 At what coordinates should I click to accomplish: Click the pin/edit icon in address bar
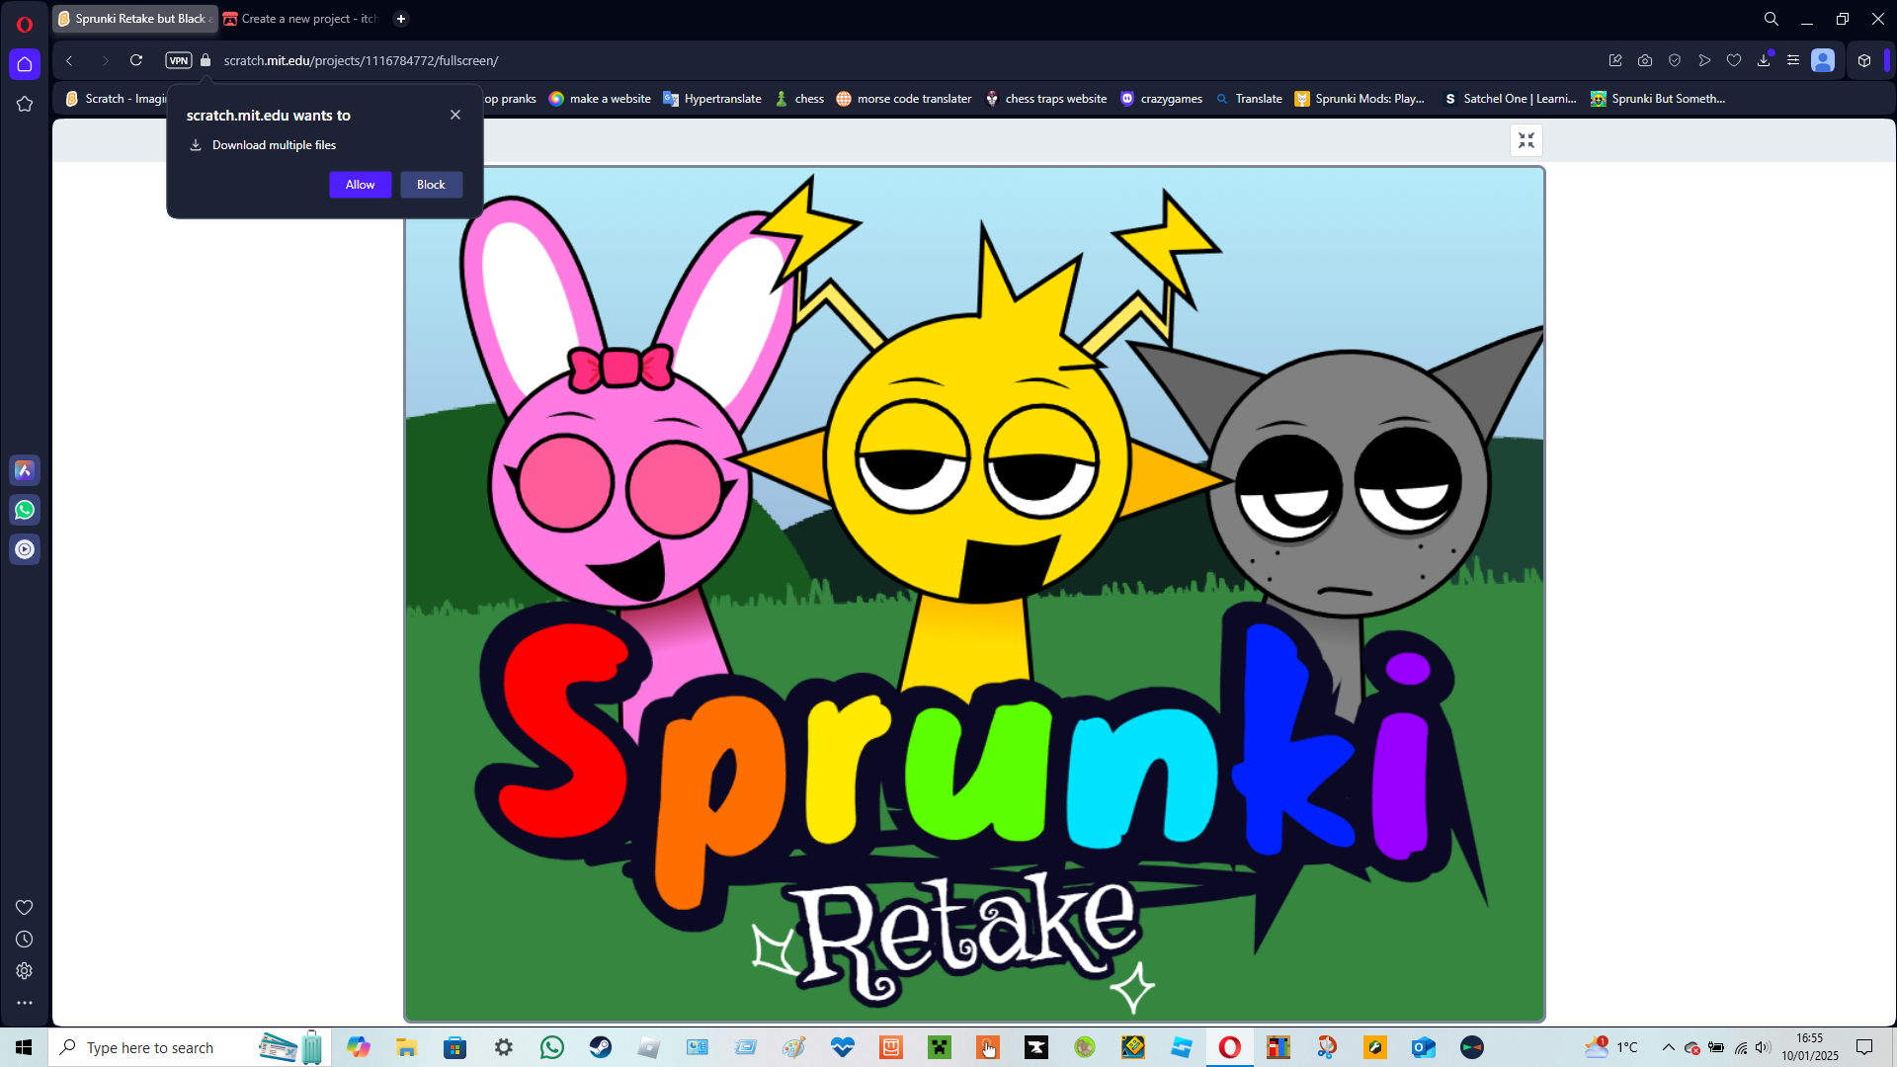pos(1615,60)
